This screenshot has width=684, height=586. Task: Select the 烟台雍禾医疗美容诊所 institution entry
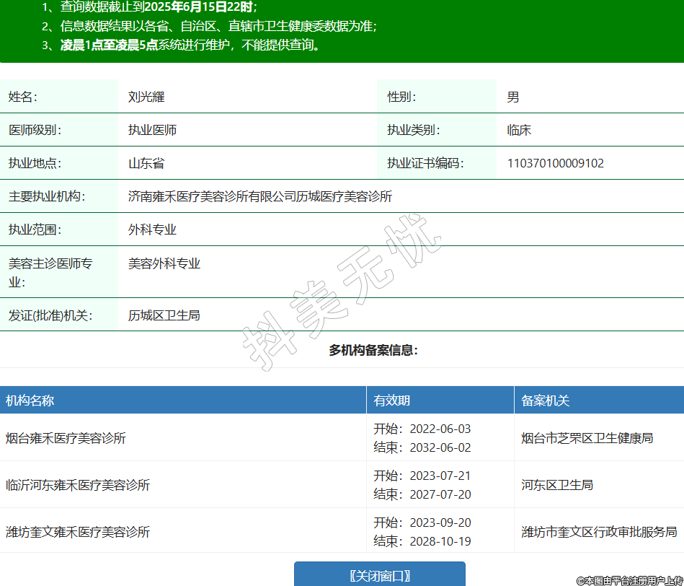tap(66, 438)
